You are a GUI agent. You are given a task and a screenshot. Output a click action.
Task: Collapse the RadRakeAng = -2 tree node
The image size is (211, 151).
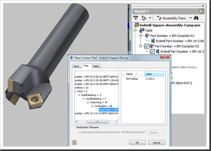79,95
